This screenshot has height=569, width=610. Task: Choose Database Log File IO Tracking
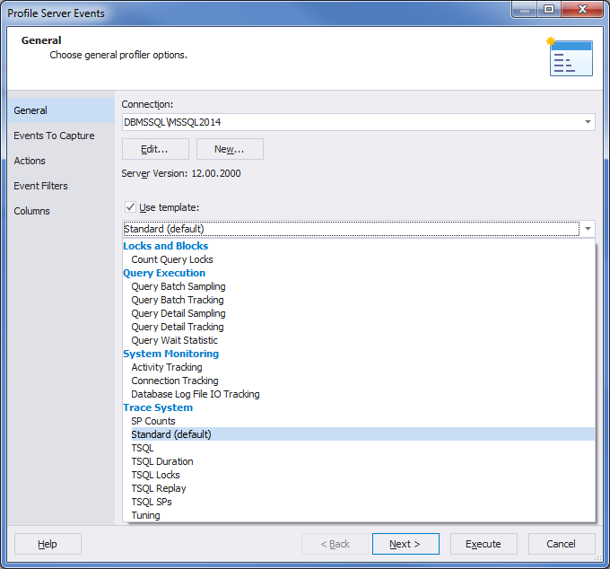359,394
